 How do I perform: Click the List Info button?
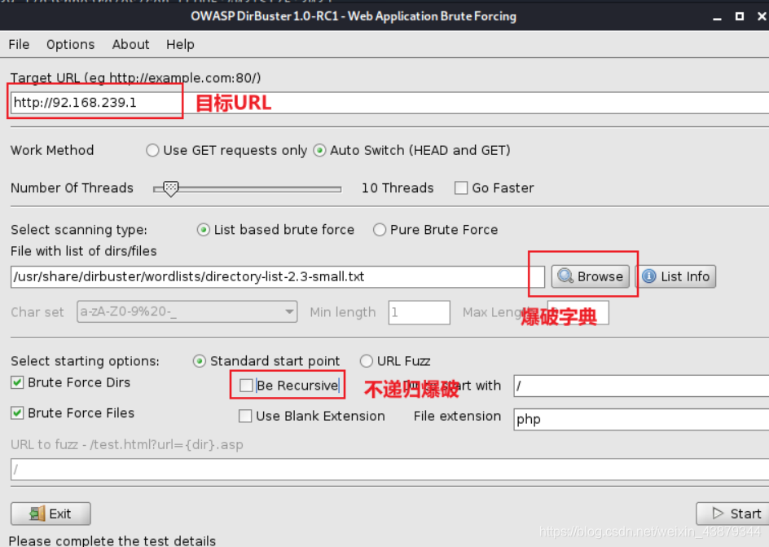[x=676, y=276]
